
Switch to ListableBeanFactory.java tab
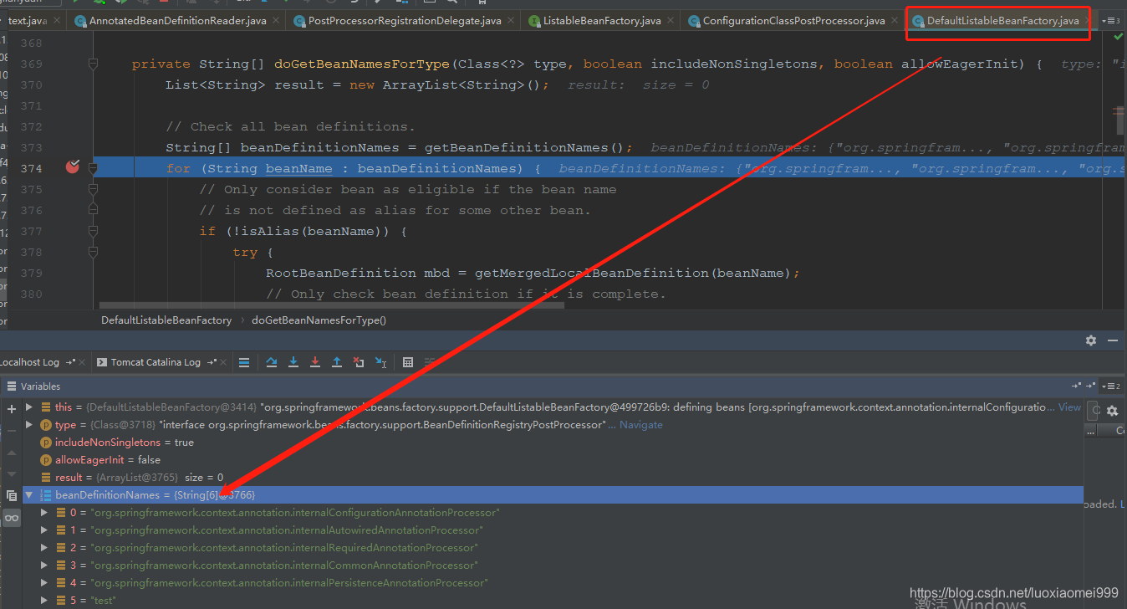pos(602,20)
